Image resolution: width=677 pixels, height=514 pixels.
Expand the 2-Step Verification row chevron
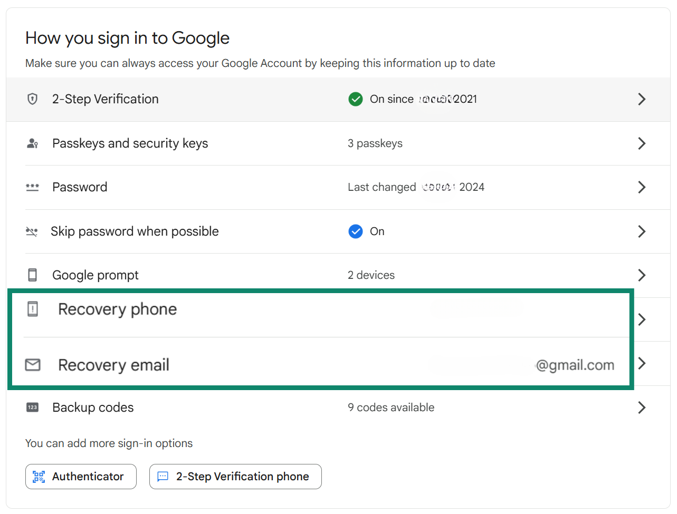(x=642, y=99)
